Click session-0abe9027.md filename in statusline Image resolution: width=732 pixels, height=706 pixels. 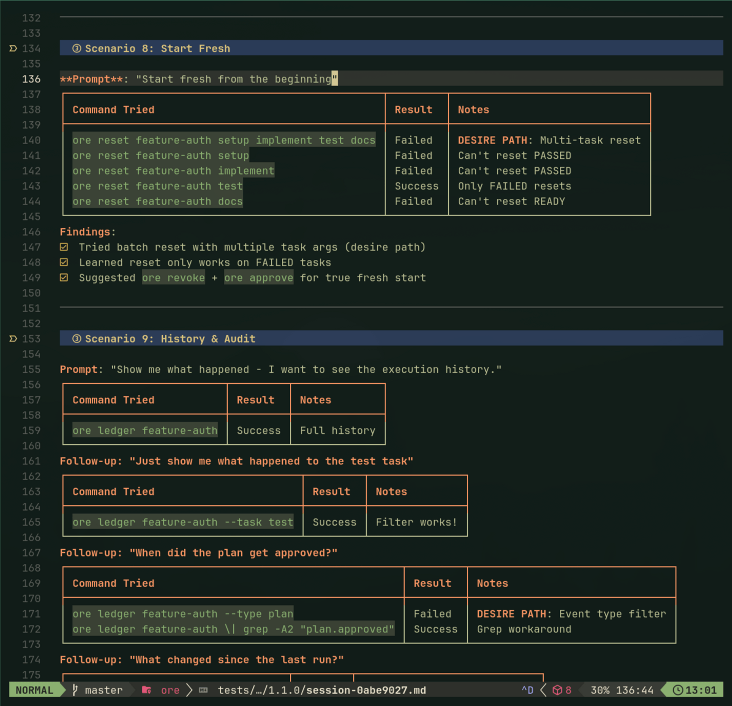point(366,690)
